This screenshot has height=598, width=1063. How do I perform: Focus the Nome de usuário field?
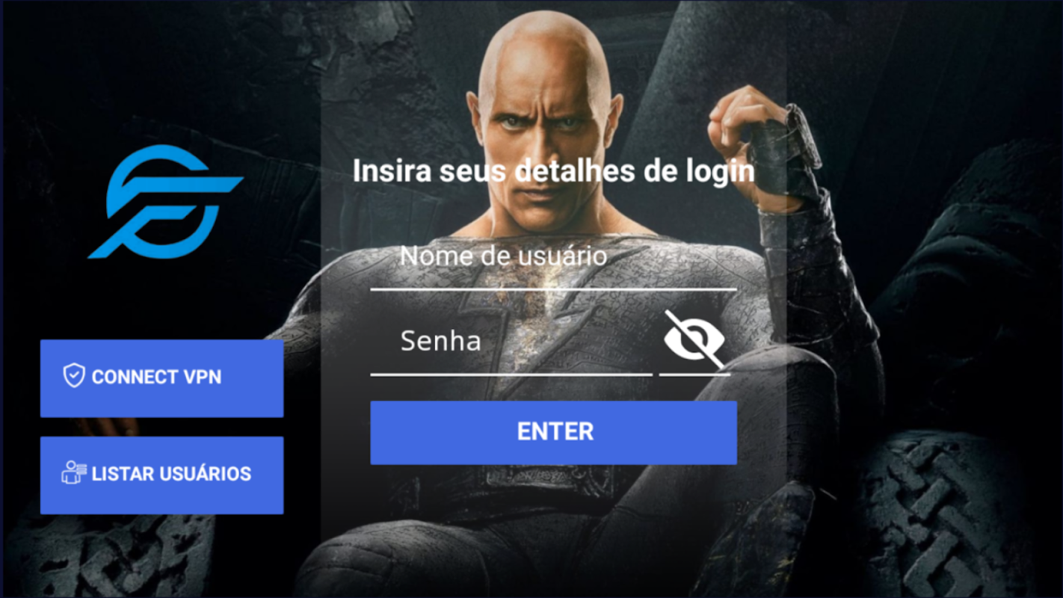554,257
